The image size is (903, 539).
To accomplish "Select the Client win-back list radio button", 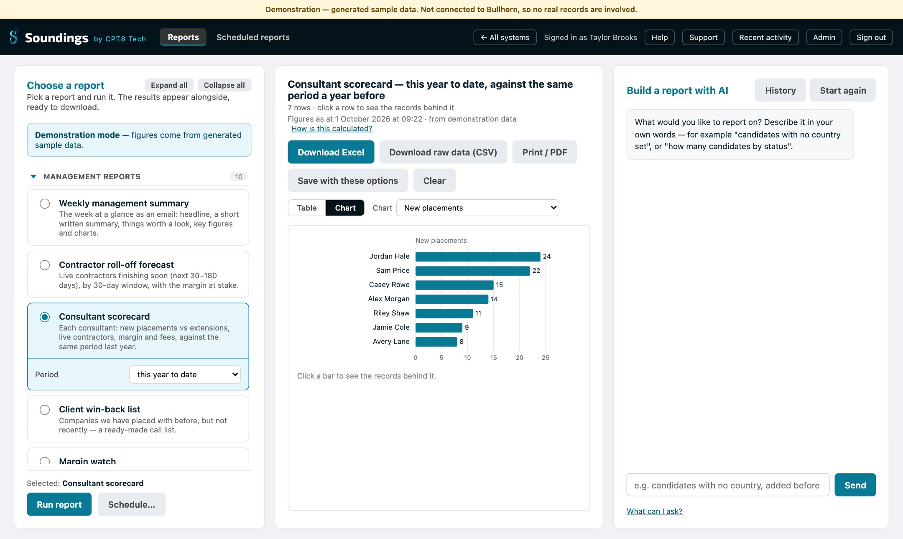I will (x=45, y=409).
